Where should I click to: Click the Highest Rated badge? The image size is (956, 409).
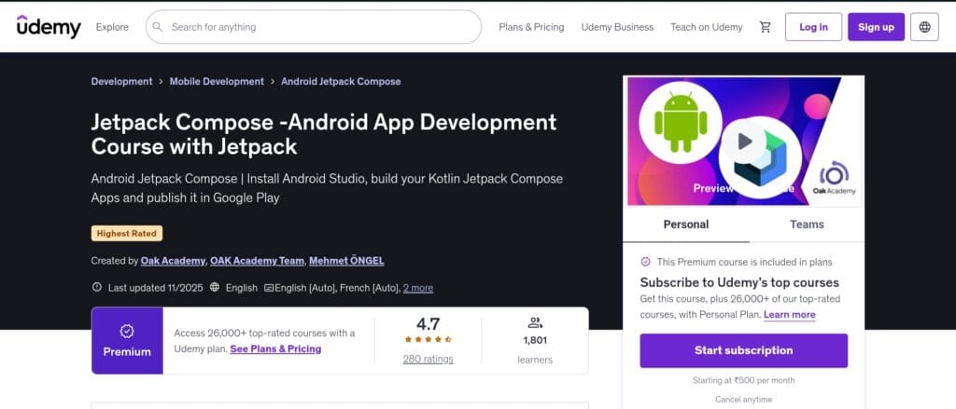click(x=127, y=233)
